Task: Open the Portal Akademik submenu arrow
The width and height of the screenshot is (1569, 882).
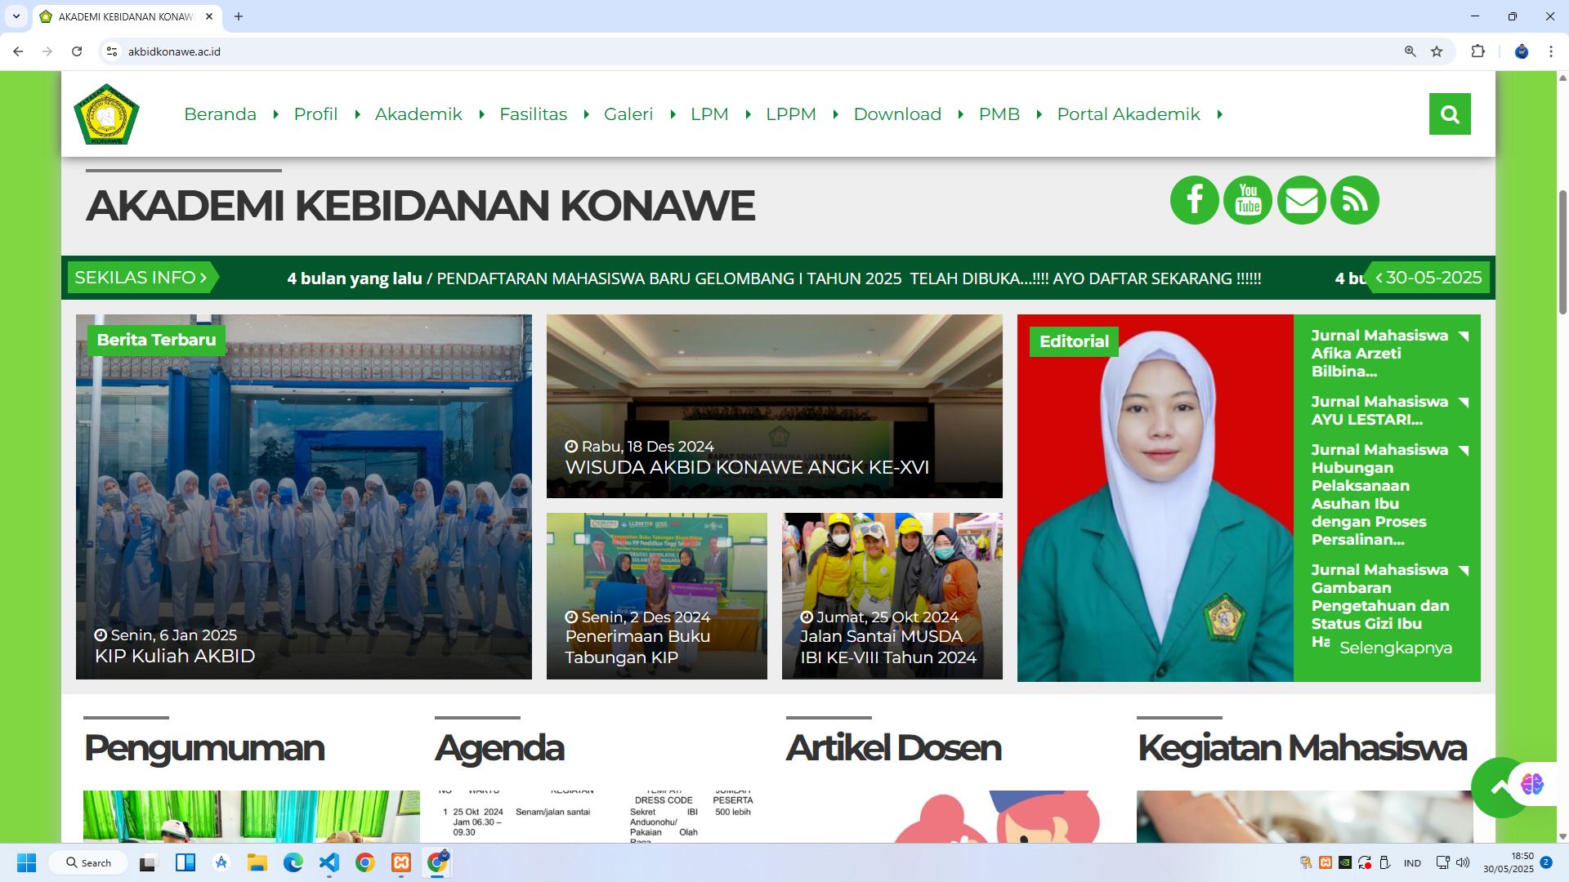Action: (1220, 115)
